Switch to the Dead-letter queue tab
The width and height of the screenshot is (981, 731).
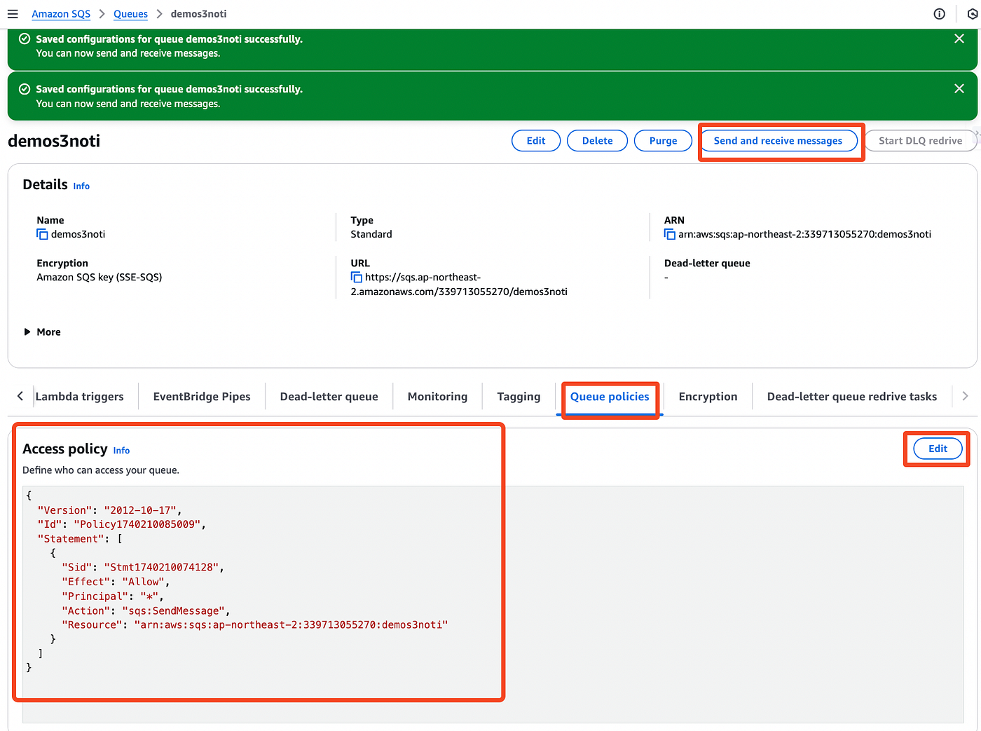coord(329,397)
